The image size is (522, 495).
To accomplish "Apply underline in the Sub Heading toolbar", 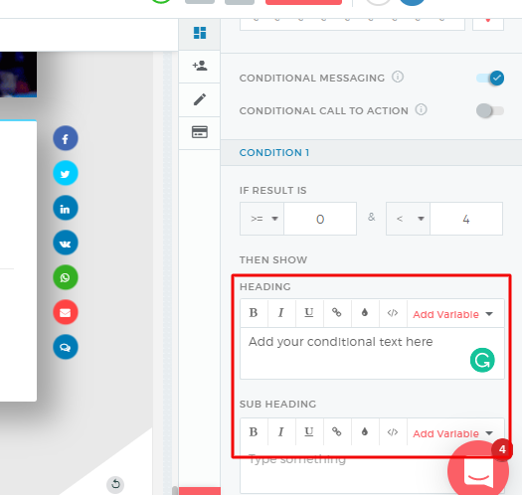I will point(309,432).
